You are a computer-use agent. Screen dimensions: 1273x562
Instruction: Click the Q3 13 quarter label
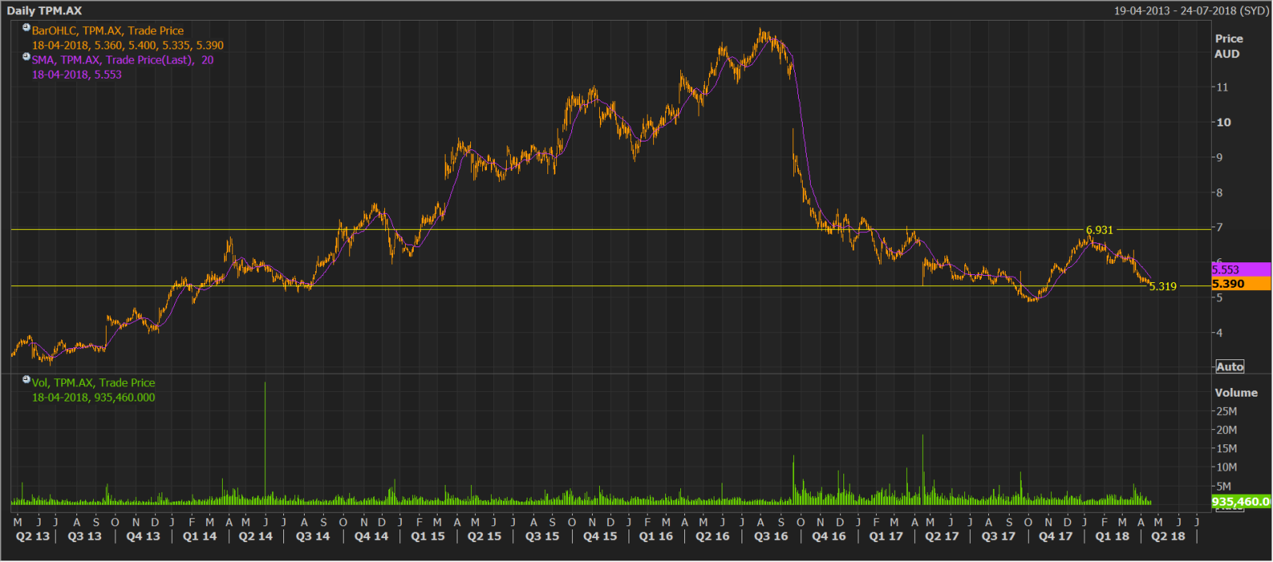tap(85, 537)
